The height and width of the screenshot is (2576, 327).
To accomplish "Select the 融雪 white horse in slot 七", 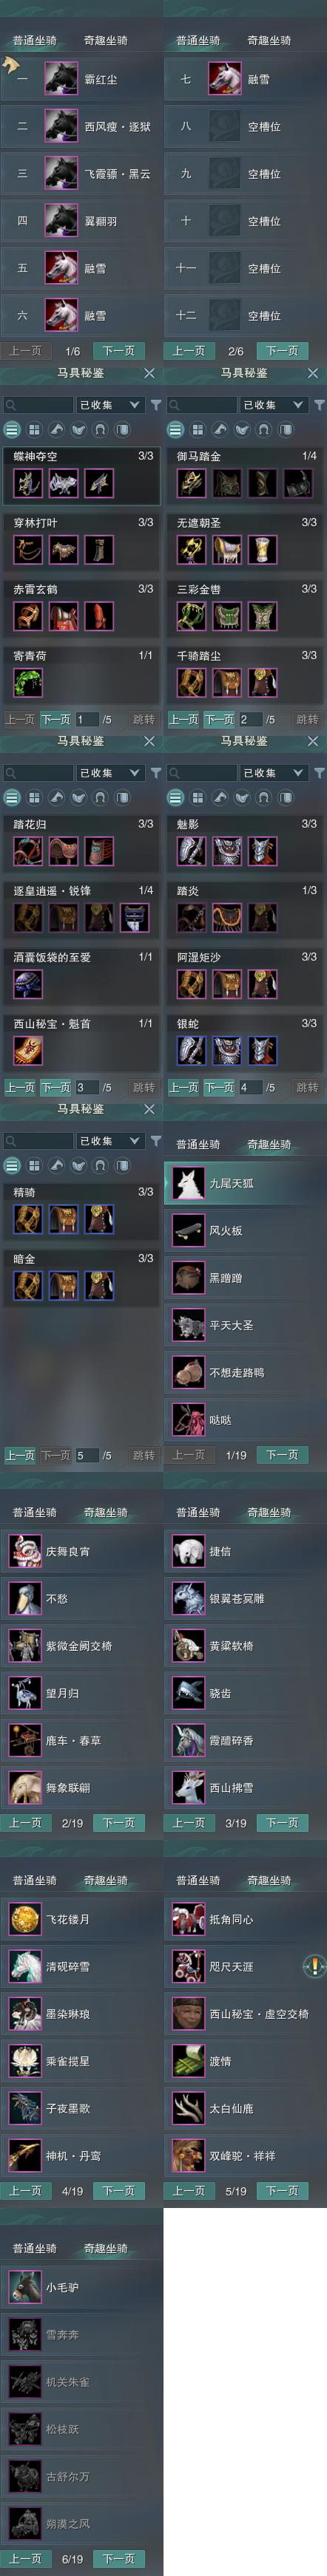I will [225, 79].
